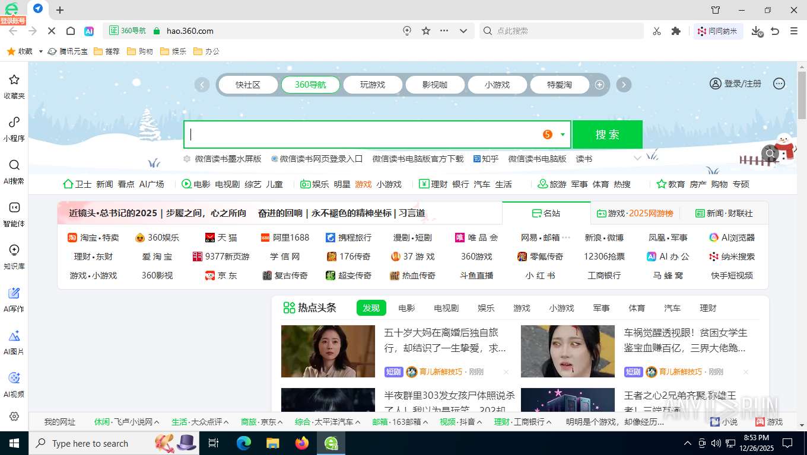The height and width of the screenshot is (455, 807).
Task: Click the browser home button
Action: (70, 31)
